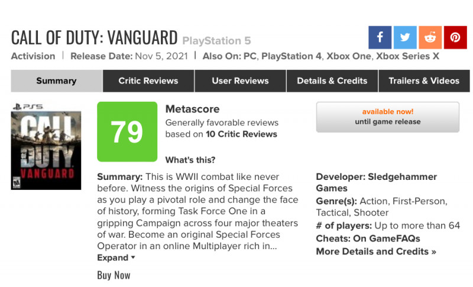Click the Buy Now heading
This screenshot has width=473, height=287.
(114, 275)
